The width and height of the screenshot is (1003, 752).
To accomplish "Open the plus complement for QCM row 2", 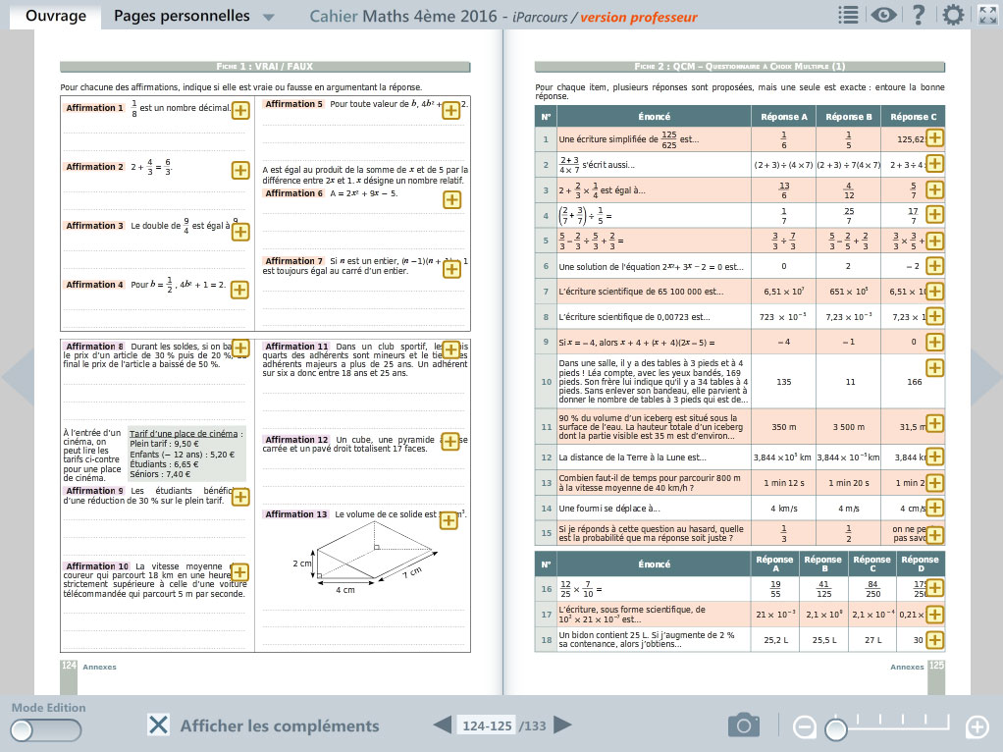I will pos(934,164).
